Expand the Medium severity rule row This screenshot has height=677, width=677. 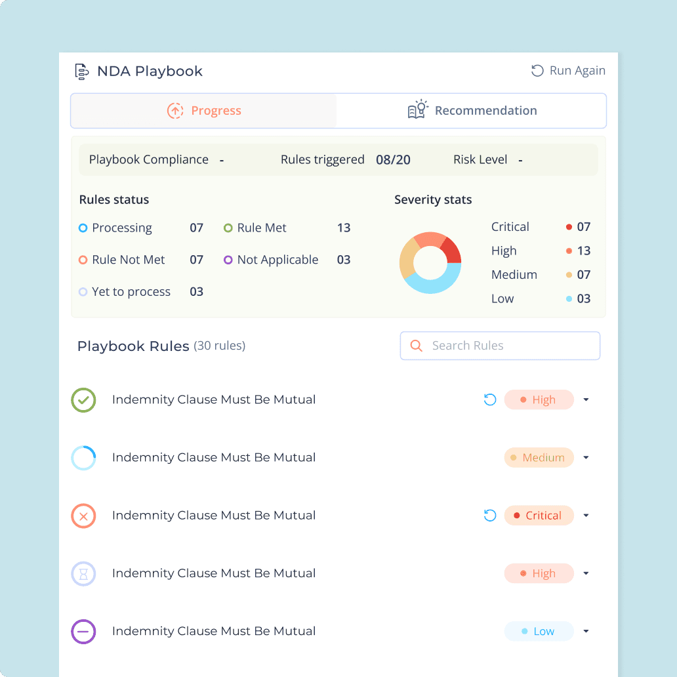point(586,457)
